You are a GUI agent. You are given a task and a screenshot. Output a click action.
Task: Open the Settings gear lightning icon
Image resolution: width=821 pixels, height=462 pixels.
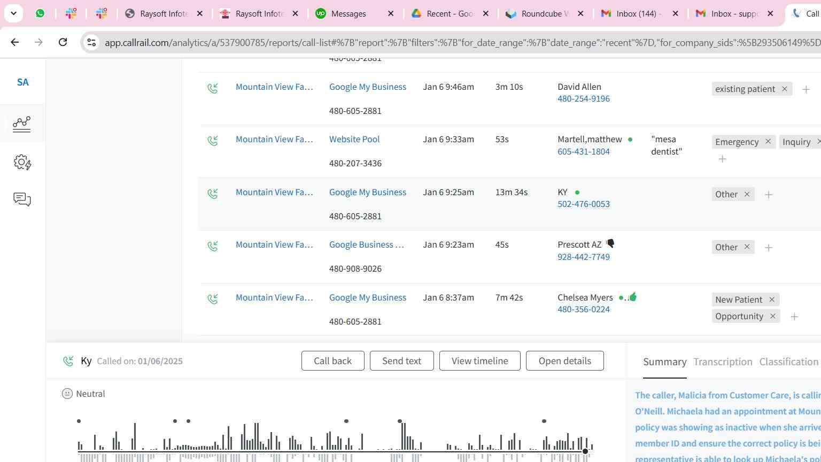click(22, 162)
